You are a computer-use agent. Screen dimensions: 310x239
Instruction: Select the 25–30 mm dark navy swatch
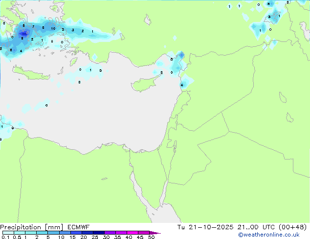(99, 233)
